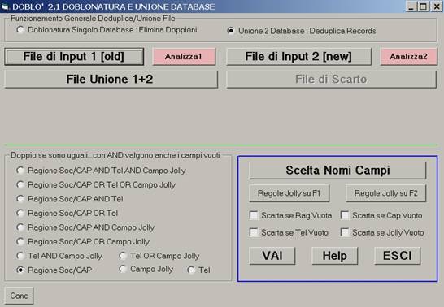
Task: Select the standalone Campo Jolly radio button
Action: pyautogui.click(x=123, y=269)
